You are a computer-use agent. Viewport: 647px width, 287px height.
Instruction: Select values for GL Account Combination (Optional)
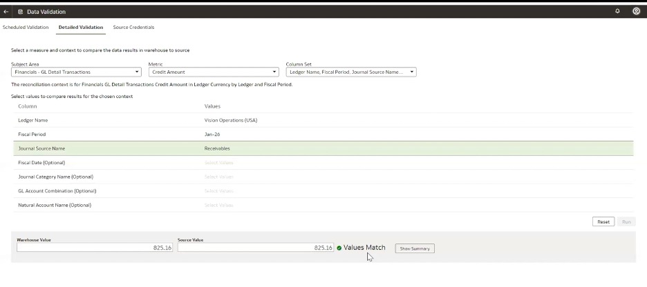click(x=218, y=191)
